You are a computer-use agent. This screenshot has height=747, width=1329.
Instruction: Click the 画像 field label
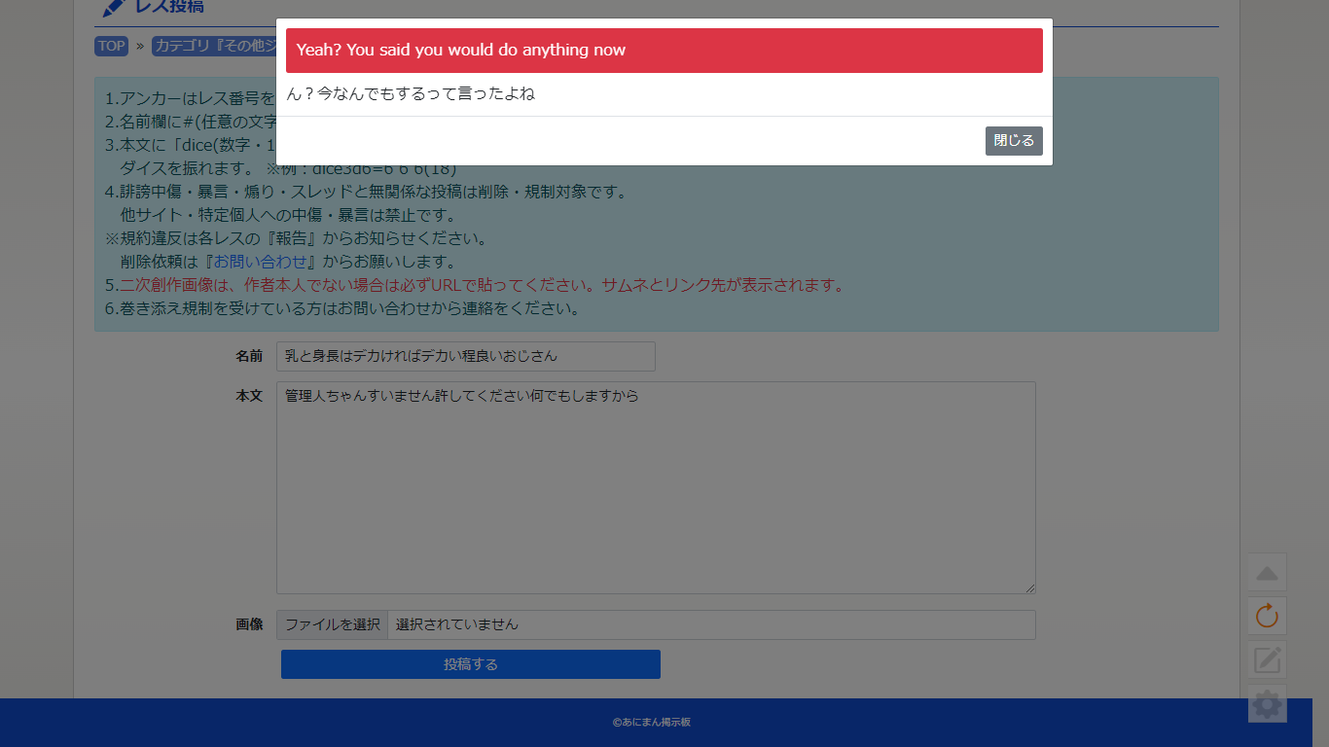click(249, 624)
